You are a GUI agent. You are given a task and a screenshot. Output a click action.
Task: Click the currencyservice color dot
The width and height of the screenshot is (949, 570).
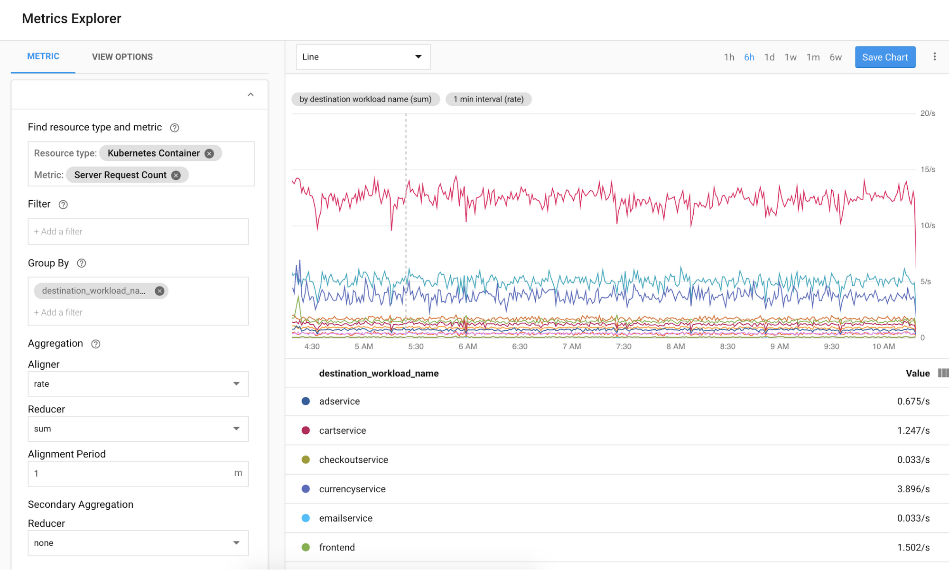click(306, 489)
